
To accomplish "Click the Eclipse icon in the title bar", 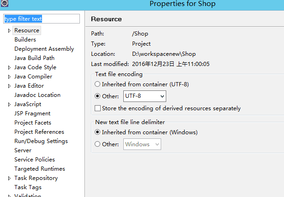I will coord(5,3).
